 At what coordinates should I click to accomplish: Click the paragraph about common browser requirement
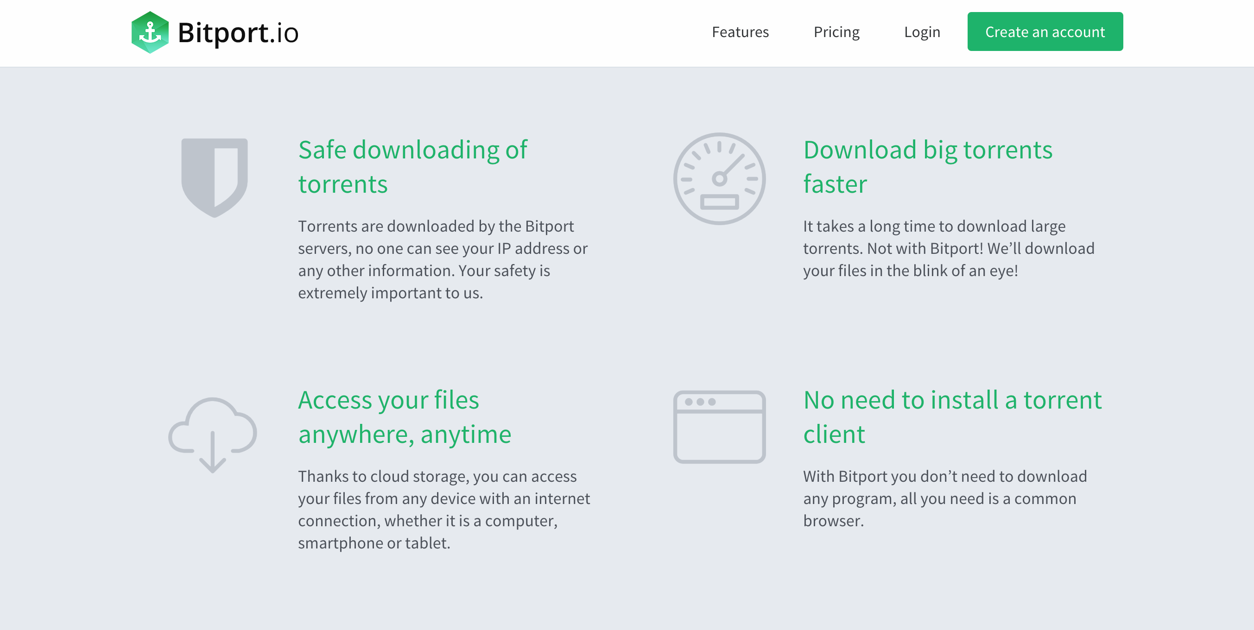(944, 498)
